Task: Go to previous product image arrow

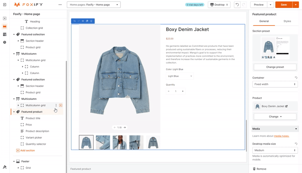Action: (x=115, y=128)
